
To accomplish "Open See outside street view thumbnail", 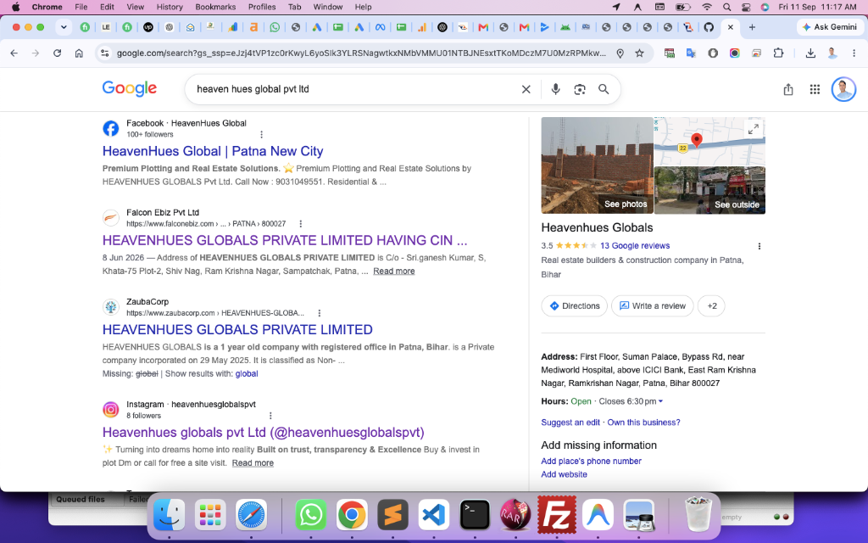I will (x=709, y=190).
